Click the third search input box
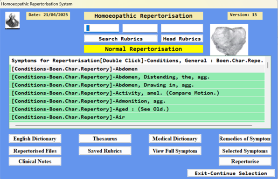This screenshot has width=278, height=179. coord(182,28)
